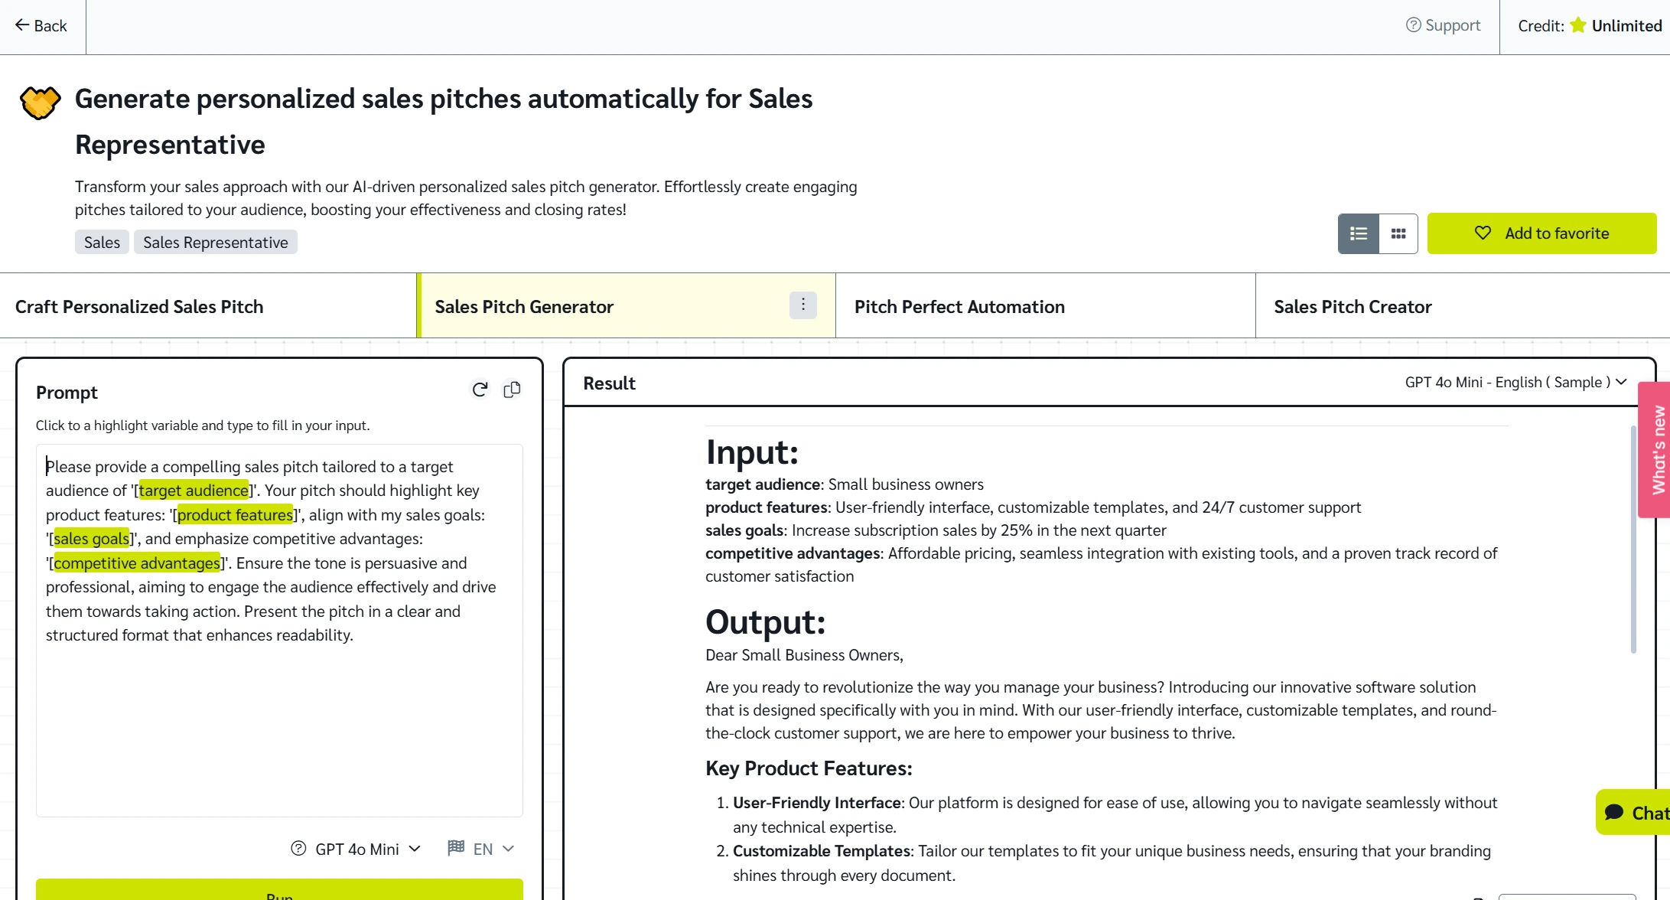Open three-dot menu on Sales Pitch Generator

[802, 305]
